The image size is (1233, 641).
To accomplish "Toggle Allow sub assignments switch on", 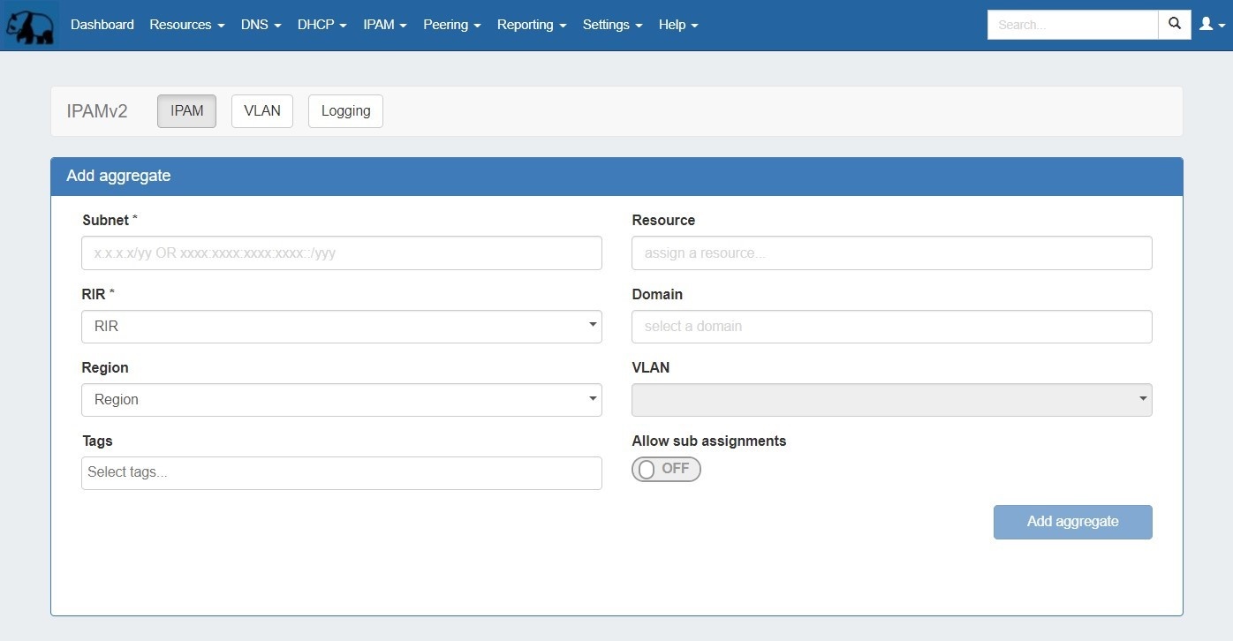I will click(x=666, y=470).
